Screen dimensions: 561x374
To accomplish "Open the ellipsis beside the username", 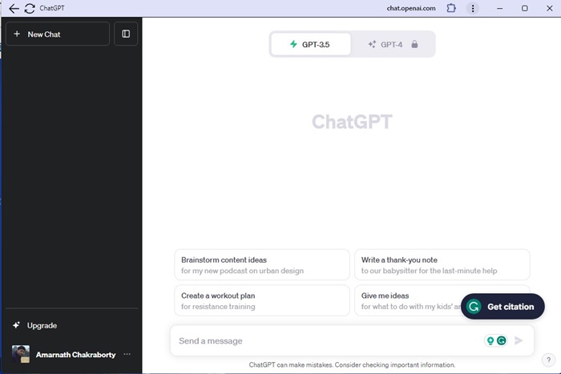I will pos(127,354).
